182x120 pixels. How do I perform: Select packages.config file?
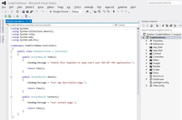click(x=161, y=82)
